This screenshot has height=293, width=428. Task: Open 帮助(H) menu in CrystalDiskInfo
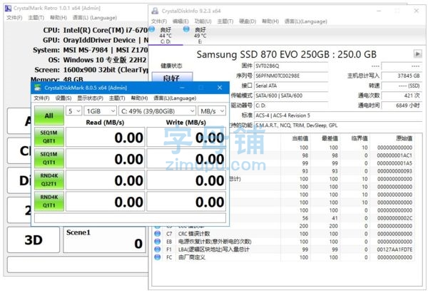point(270,21)
